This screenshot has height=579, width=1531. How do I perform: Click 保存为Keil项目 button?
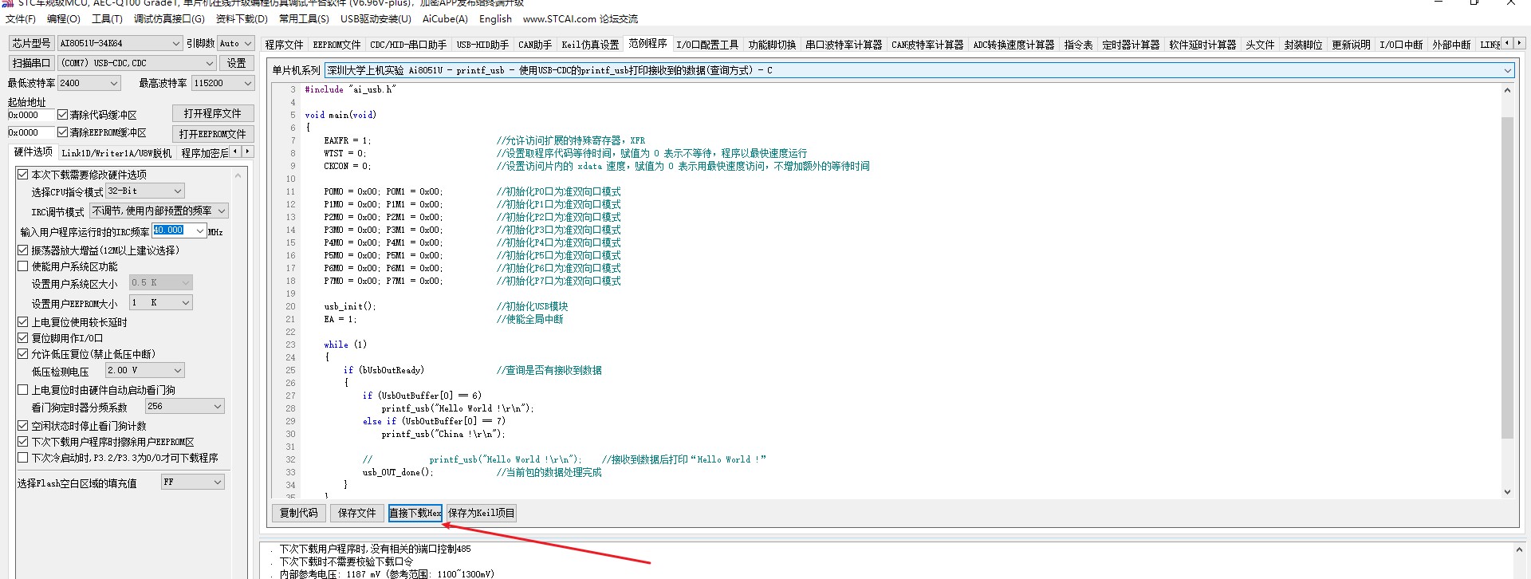[482, 513]
